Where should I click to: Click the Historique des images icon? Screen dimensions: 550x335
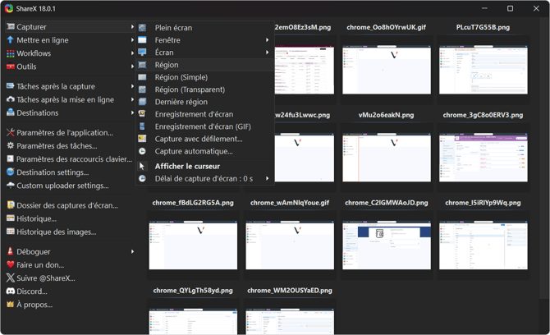(x=11, y=232)
